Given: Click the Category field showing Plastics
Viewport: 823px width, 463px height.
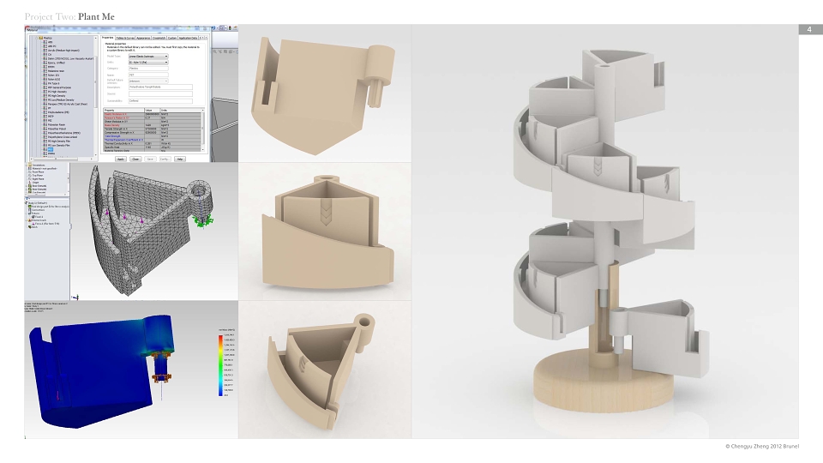Looking at the screenshot, I should pyautogui.click(x=148, y=69).
